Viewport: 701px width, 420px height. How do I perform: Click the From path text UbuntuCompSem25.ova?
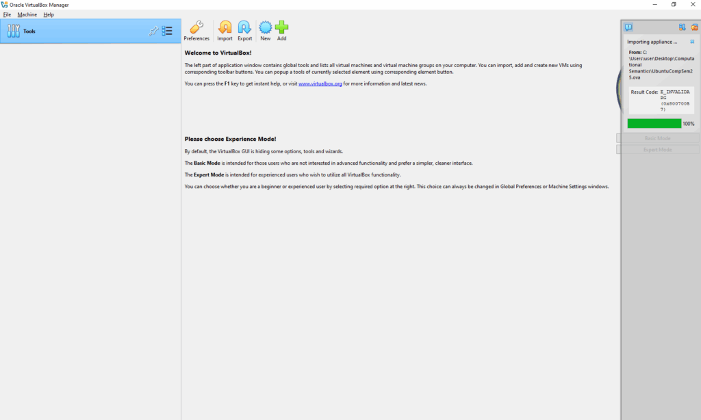click(661, 65)
